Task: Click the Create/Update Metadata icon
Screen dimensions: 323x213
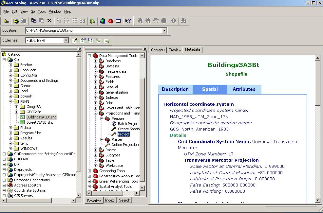Action: [x=91, y=40]
